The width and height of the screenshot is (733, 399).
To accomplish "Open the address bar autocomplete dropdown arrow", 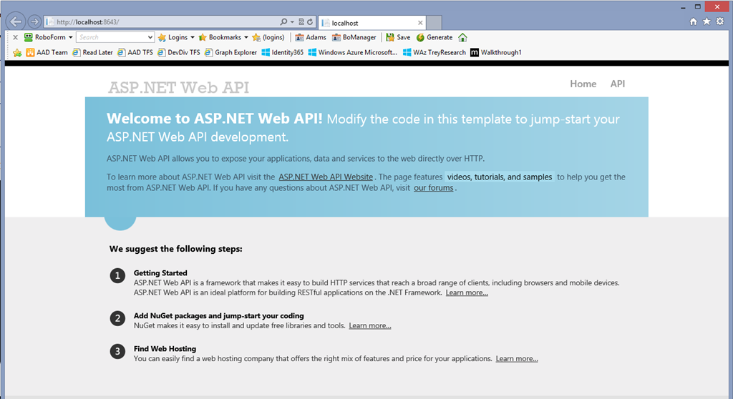I will click(x=292, y=22).
